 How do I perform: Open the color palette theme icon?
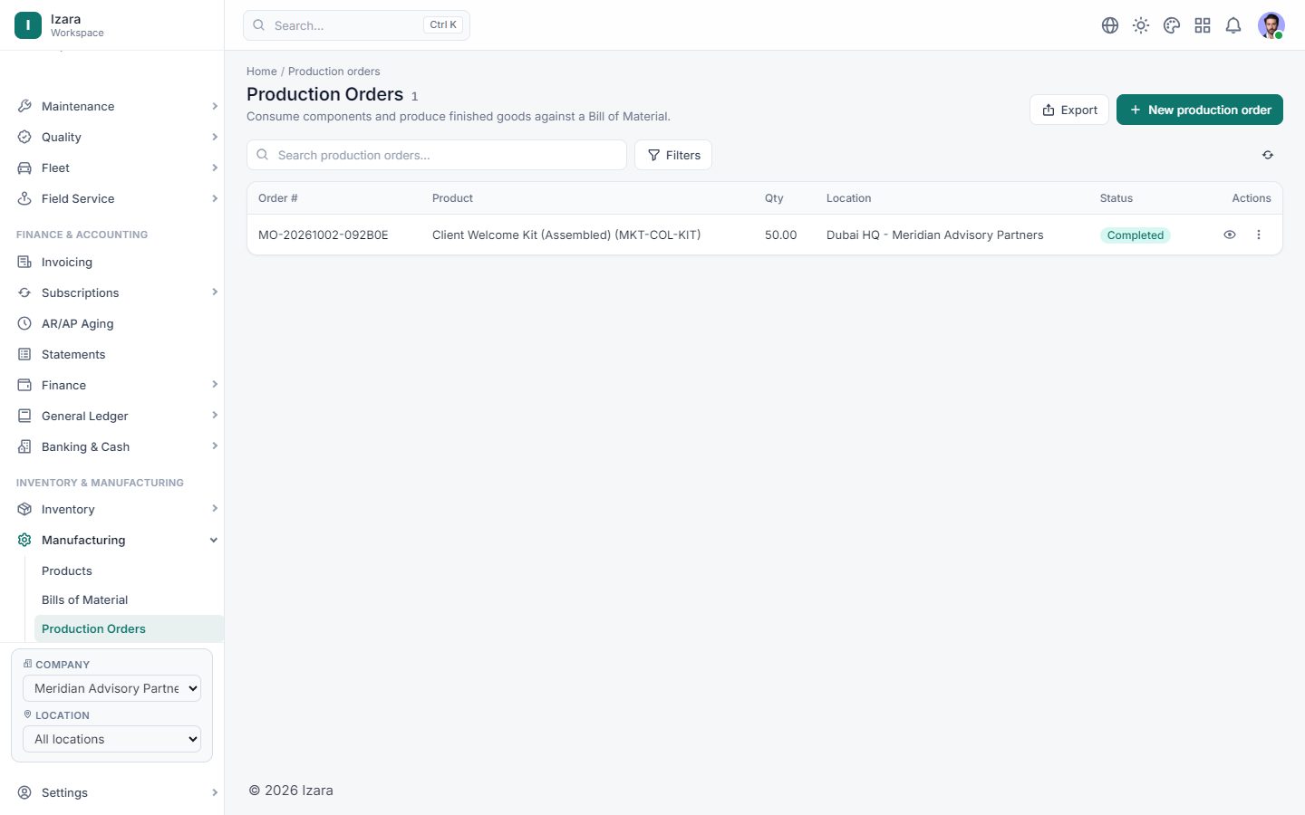pos(1172,25)
